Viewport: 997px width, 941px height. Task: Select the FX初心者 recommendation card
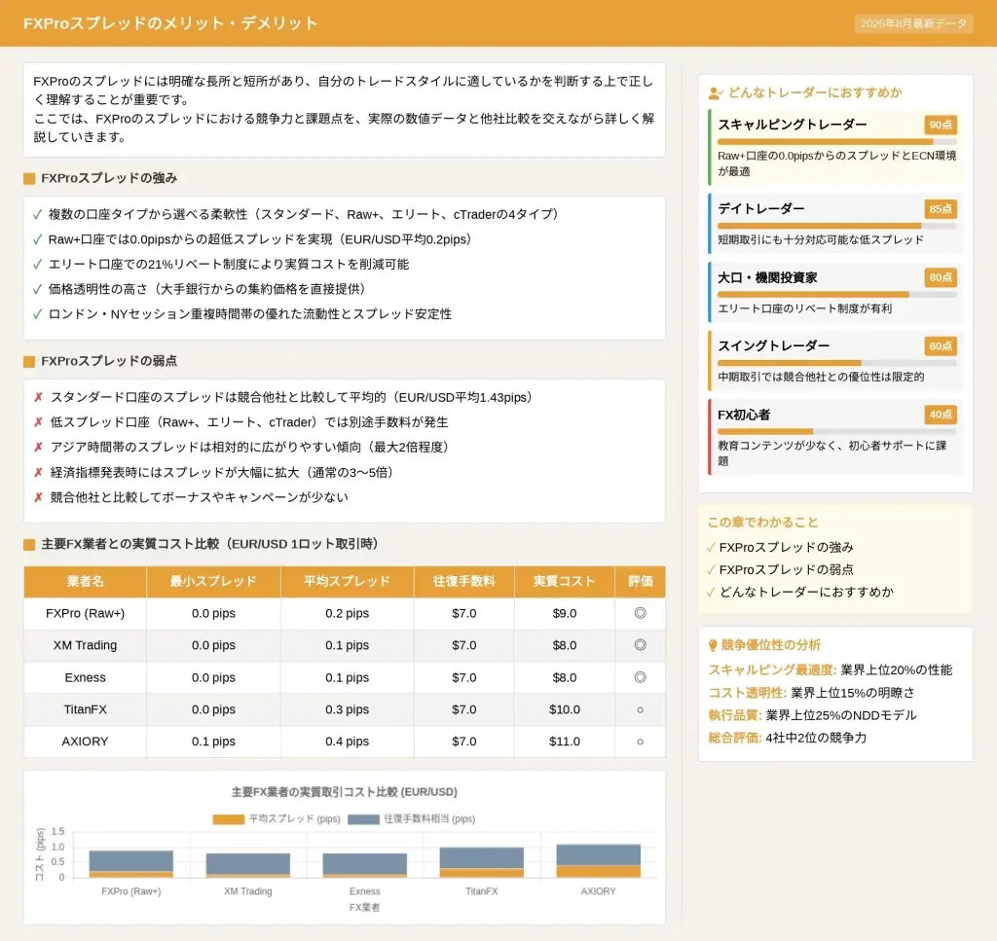click(x=835, y=436)
